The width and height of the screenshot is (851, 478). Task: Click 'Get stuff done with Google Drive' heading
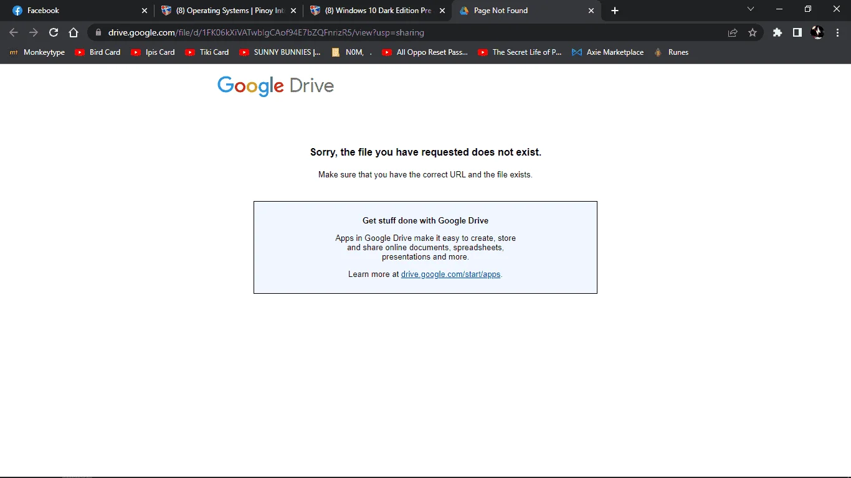425,220
